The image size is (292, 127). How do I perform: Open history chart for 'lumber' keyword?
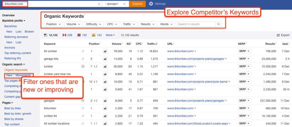[x=105, y=66]
